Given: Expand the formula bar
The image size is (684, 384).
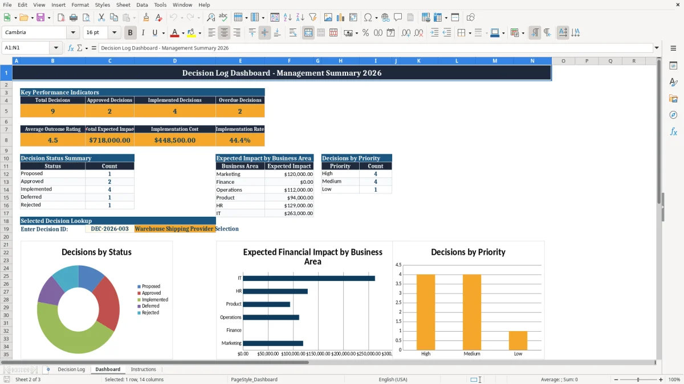Looking at the screenshot, I should click(x=657, y=48).
